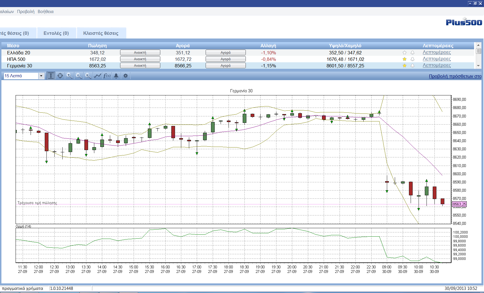Activate the crosshair cursor tool

click(60, 76)
